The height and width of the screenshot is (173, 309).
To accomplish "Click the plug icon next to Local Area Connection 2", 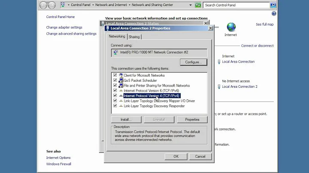I will [x=219, y=86].
